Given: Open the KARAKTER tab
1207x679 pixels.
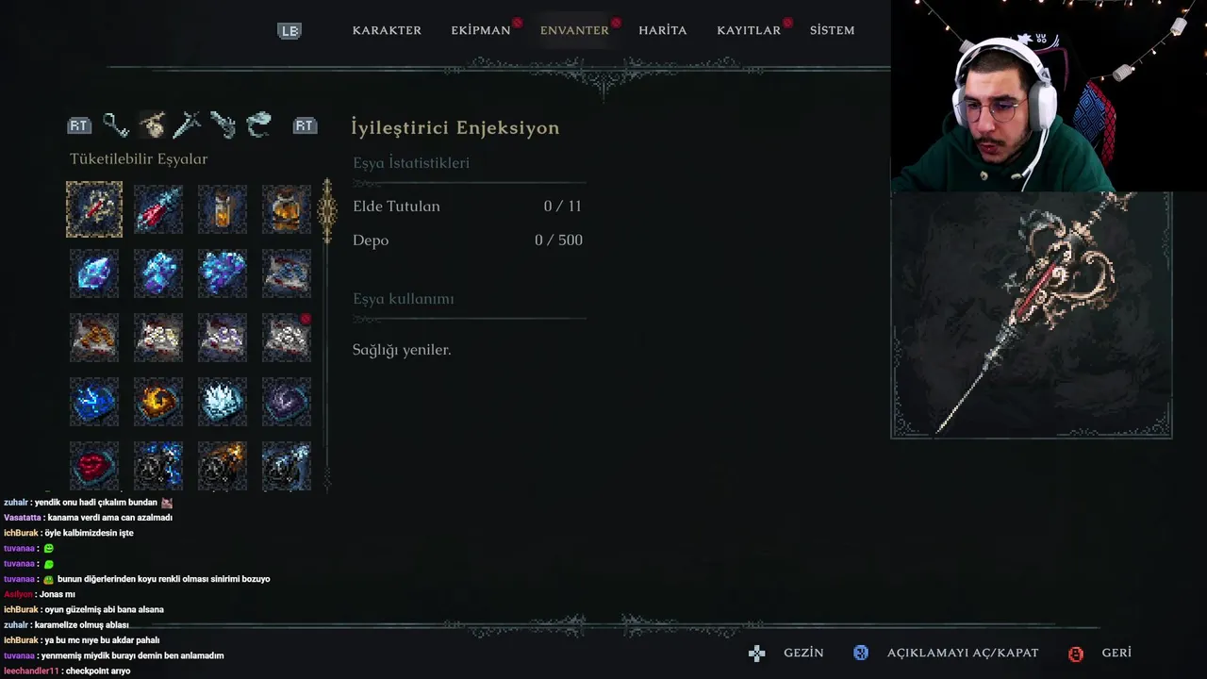Looking at the screenshot, I should [x=387, y=30].
